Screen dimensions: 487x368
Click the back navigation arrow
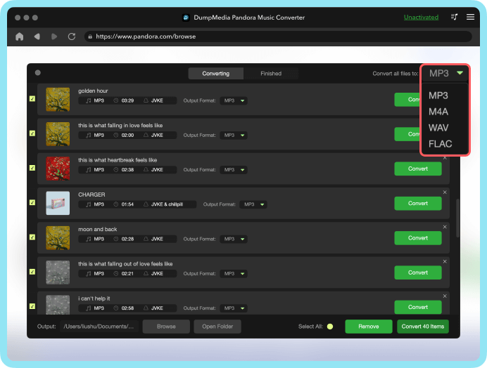(37, 37)
